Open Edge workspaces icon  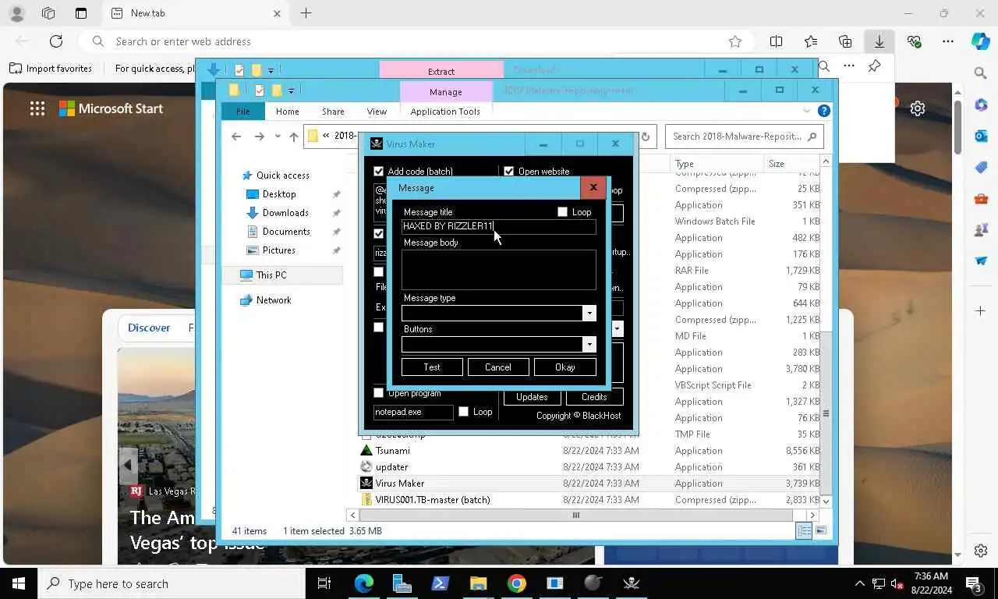[48, 13]
